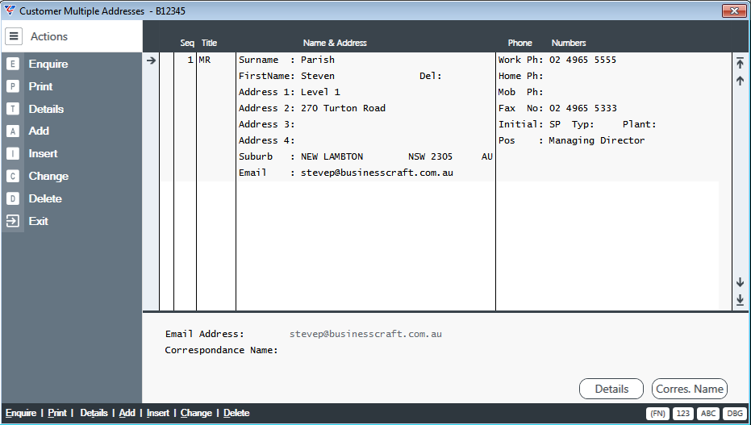
Task: Click the D key icon beside Delete
Action: pyautogui.click(x=13, y=198)
